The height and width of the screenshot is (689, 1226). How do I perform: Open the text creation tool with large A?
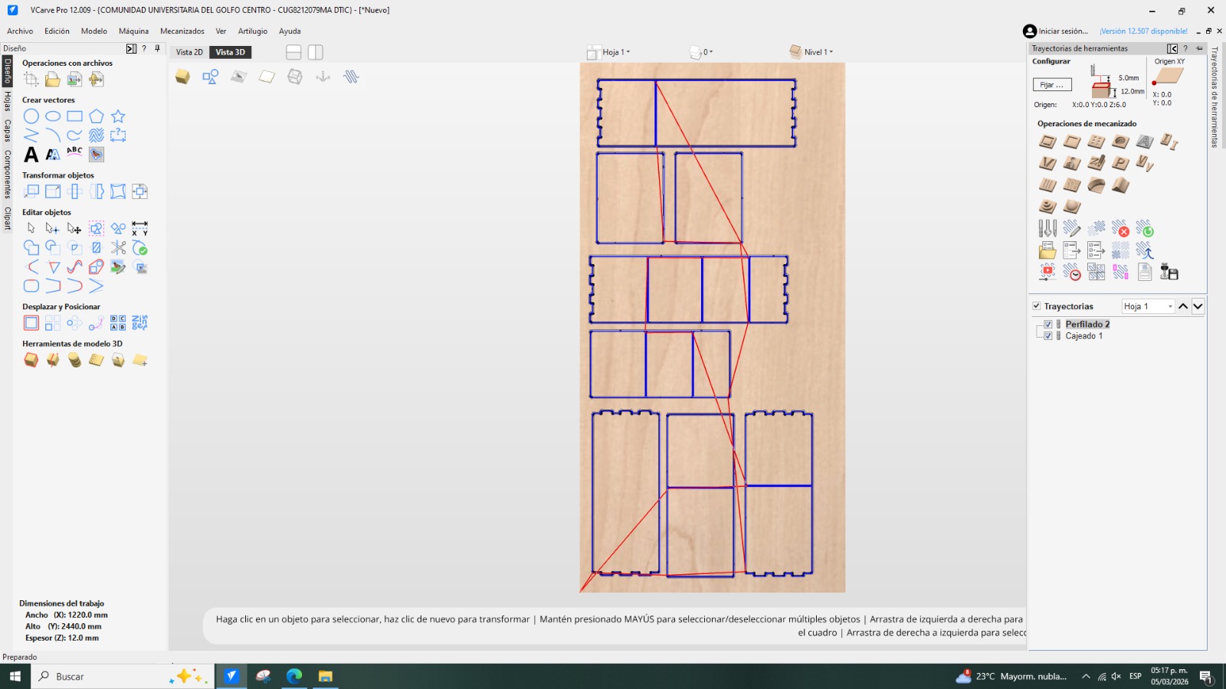tap(31, 154)
